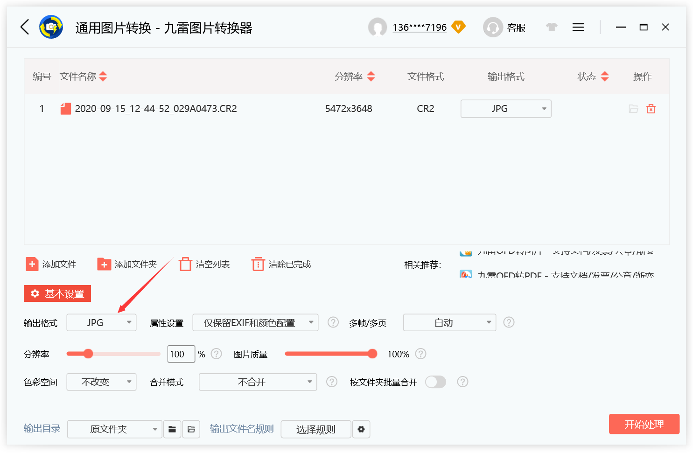Screen dimensions: 693x453
Task: Go back with the back arrow
Action: coord(25,27)
